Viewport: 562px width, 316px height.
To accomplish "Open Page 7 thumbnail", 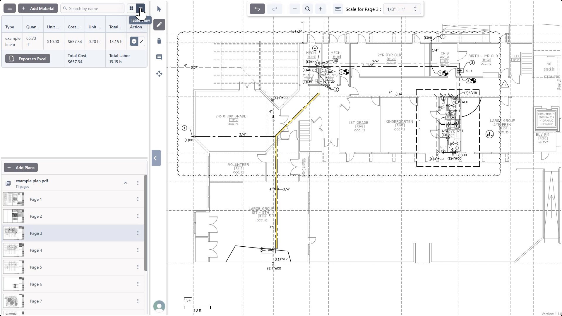I will (13, 301).
